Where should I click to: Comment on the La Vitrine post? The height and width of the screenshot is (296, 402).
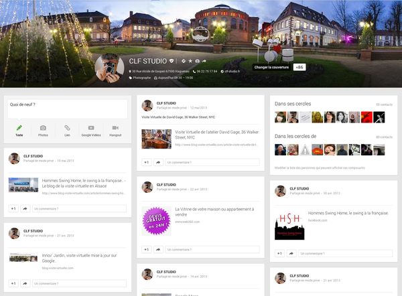tap(212, 249)
